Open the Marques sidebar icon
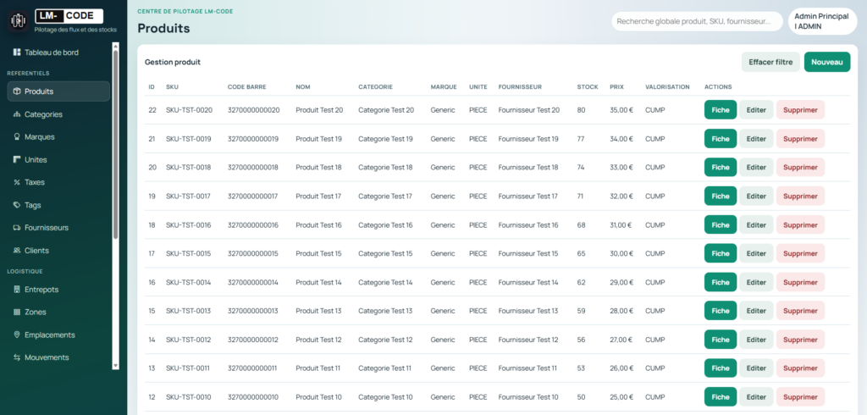This screenshot has height=415, width=867. click(17, 137)
